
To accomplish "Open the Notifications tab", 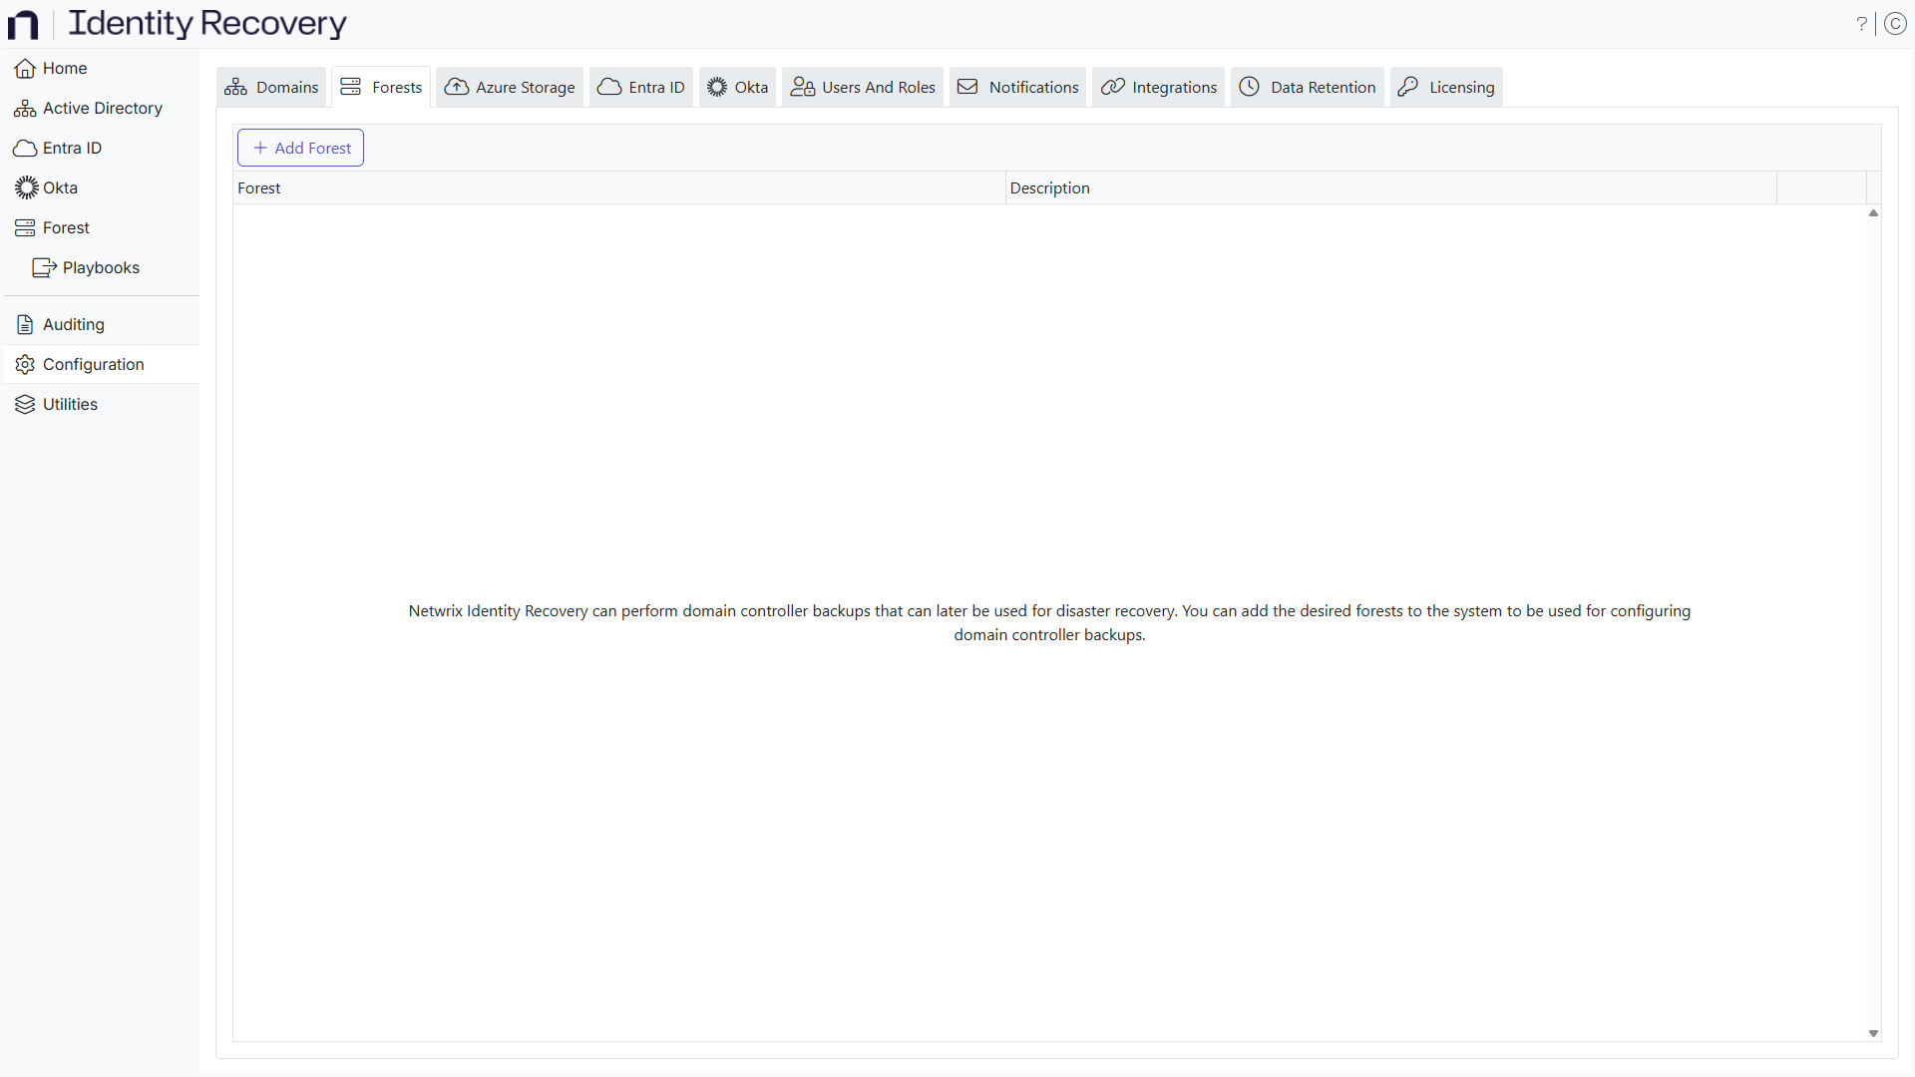I will coord(1018,87).
